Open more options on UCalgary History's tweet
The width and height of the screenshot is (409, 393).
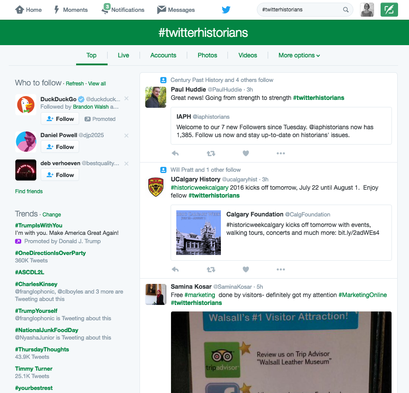(281, 269)
